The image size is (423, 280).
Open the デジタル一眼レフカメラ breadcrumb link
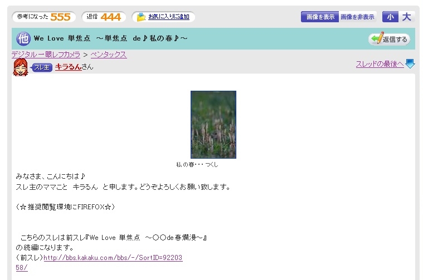[x=46, y=55]
